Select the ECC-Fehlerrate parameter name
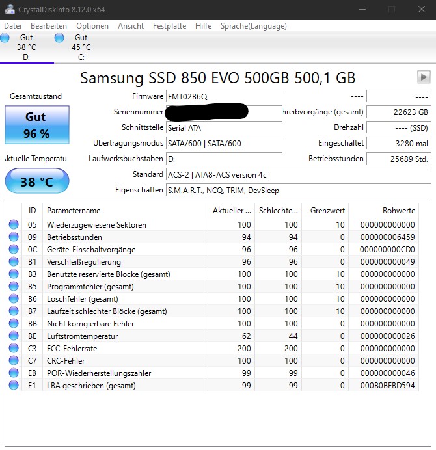 click(x=72, y=348)
